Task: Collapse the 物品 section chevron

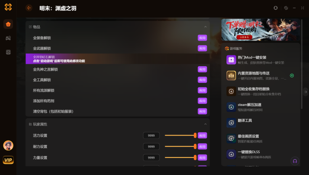Action: click(x=205, y=27)
